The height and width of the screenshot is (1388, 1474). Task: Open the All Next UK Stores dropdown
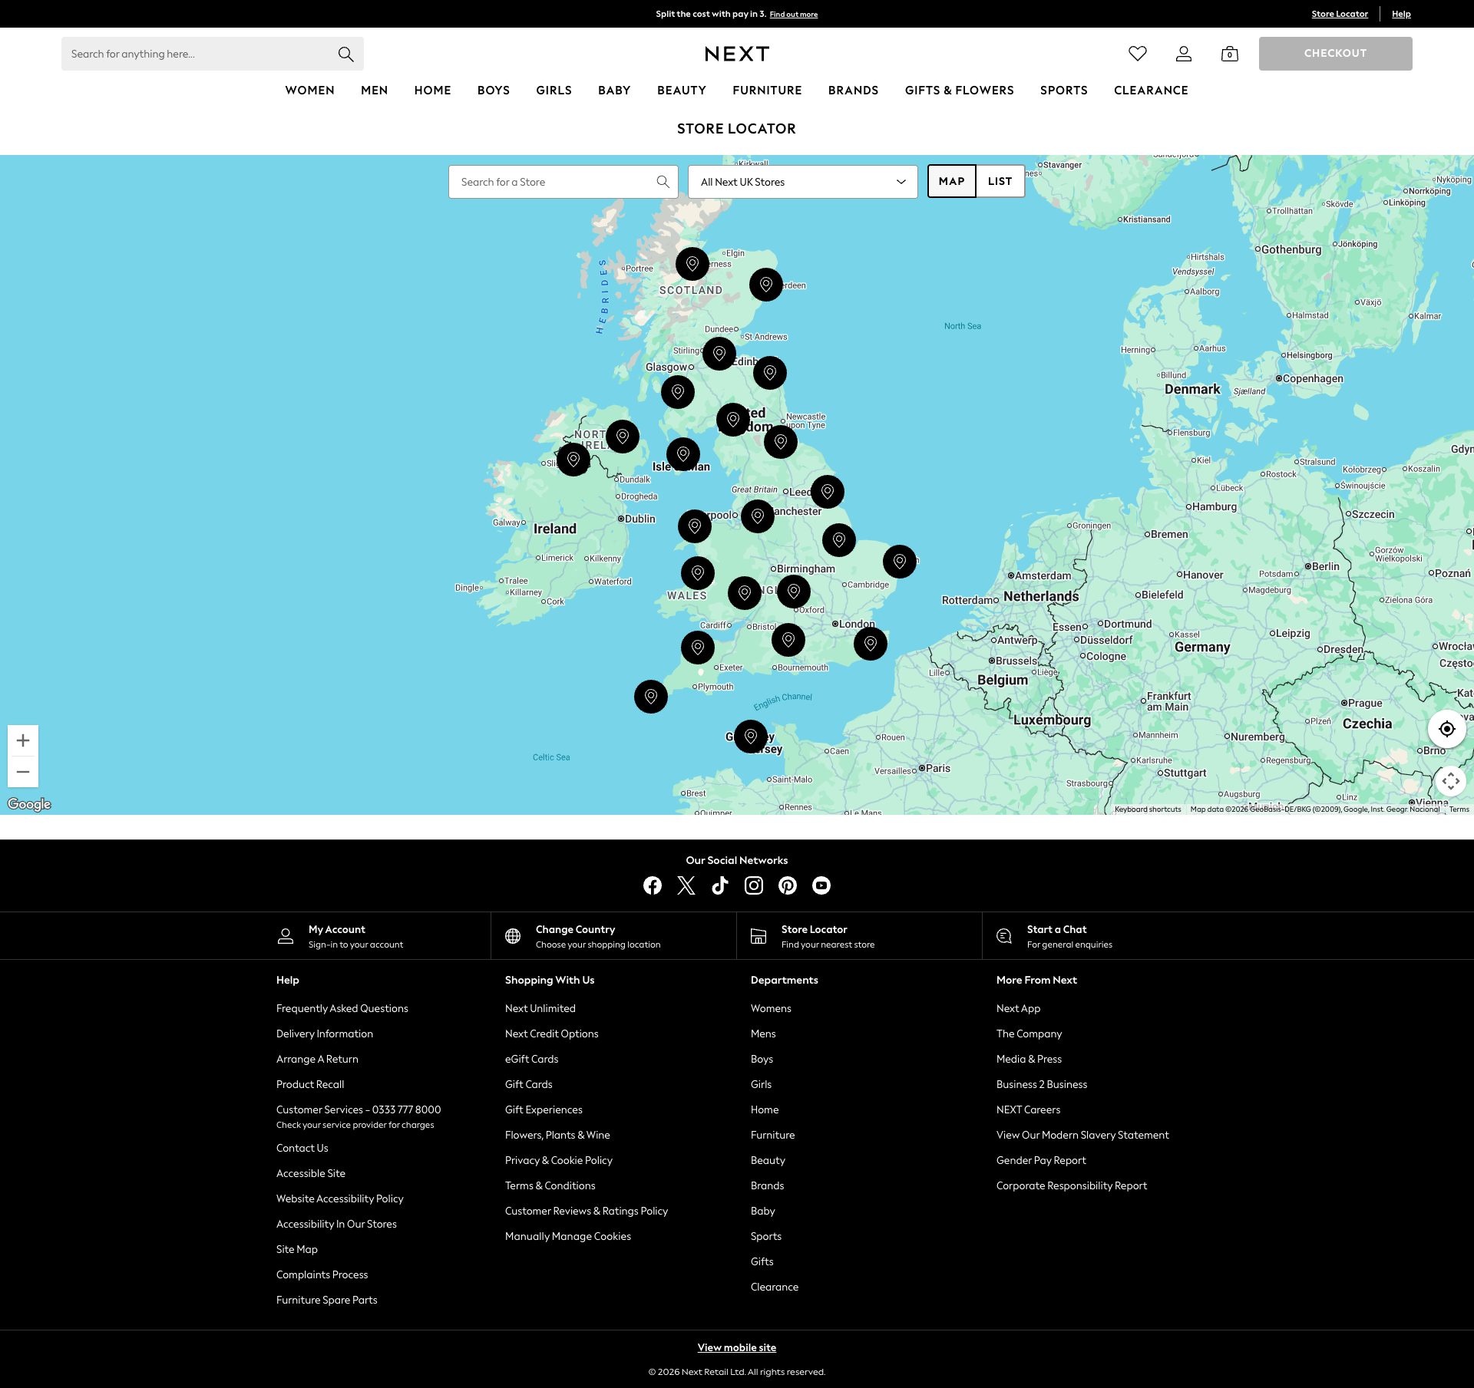[x=801, y=182]
